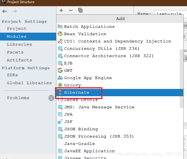Image resolution: width=187 pixels, height=159 pixels.
Task: Select Batch Applications from Add list
Action: pyautogui.click(x=120, y=26)
